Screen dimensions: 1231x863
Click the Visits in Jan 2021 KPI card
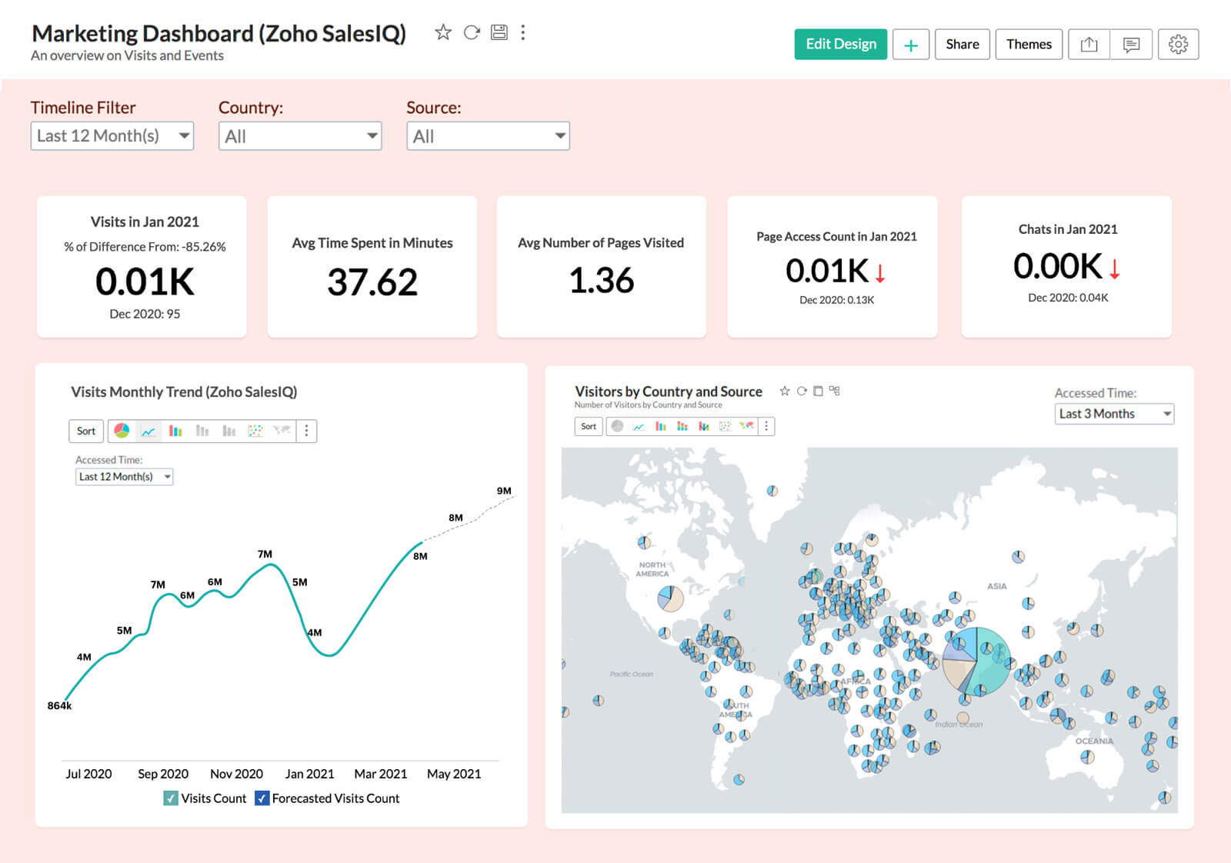pos(142,267)
